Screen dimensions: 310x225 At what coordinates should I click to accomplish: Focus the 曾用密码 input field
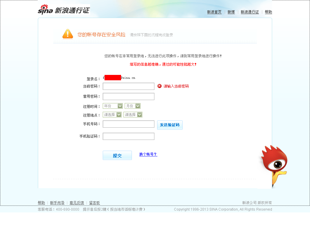[x=129, y=96]
